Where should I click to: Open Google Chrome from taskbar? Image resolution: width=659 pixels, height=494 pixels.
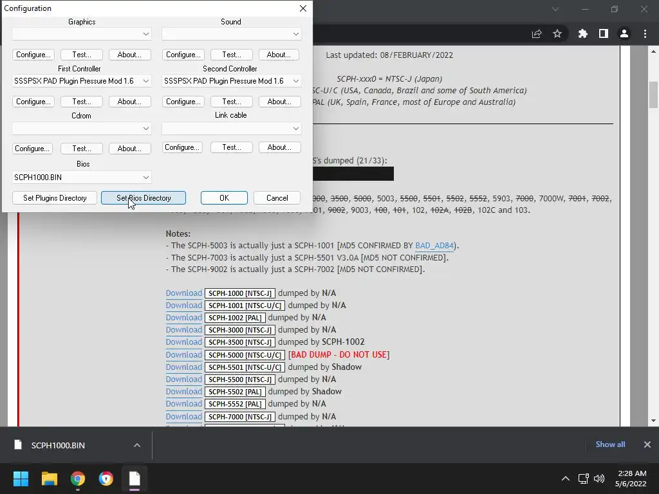click(x=78, y=479)
